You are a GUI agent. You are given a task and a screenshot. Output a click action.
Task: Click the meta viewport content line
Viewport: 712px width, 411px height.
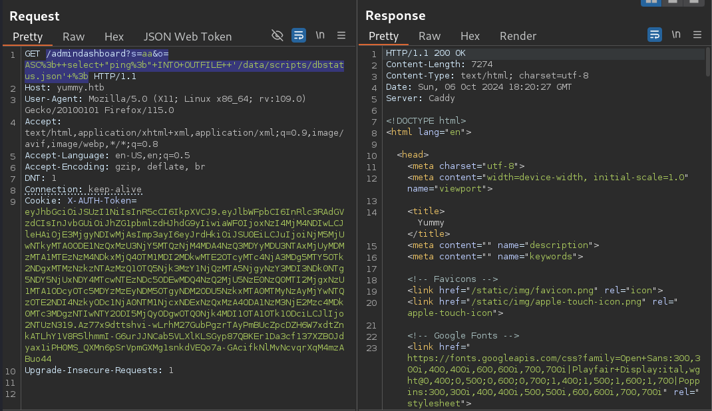click(x=548, y=184)
